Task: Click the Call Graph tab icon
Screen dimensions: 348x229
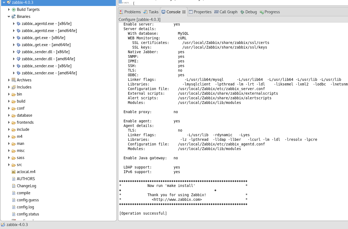Action: tap(216, 12)
